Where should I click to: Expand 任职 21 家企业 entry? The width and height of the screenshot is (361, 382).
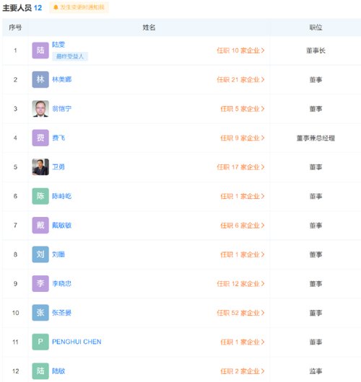pyautogui.click(x=240, y=80)
